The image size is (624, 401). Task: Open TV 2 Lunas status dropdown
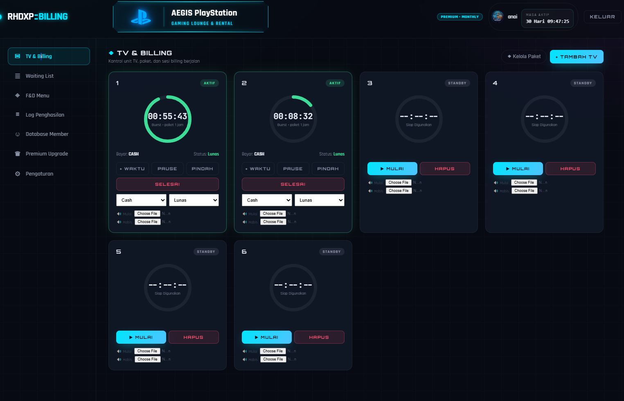coord(320,200)
